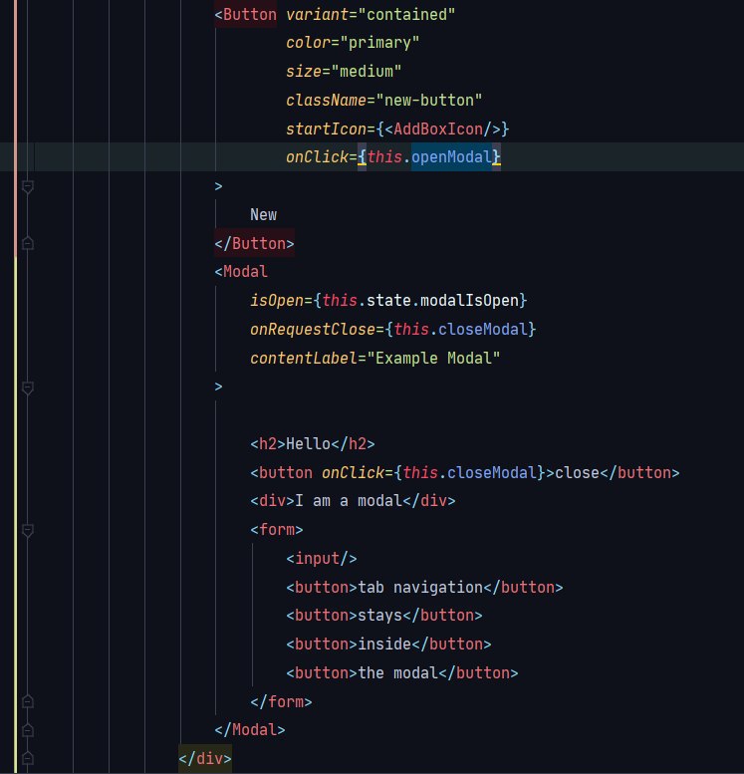The width and height of the screenshot is (744, 774).
Task: Click the "medium" string value
Action: coord(366,71)
